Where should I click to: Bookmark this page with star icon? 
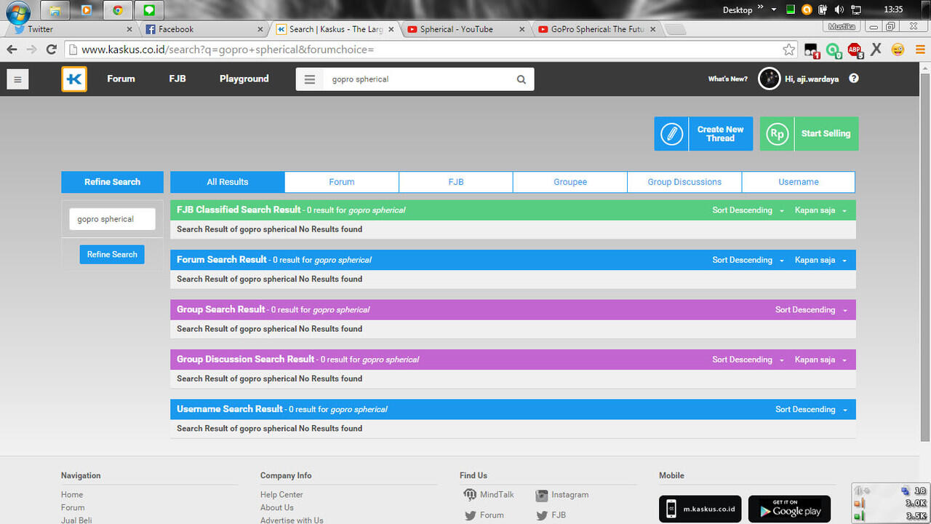pyautogui.click(x=789, y=49)
